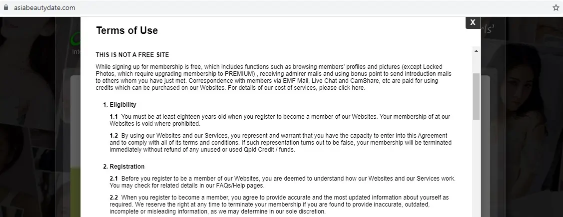Open the 'click here' cost of services link
Screen dimensions: 563x217
point(352,88)
